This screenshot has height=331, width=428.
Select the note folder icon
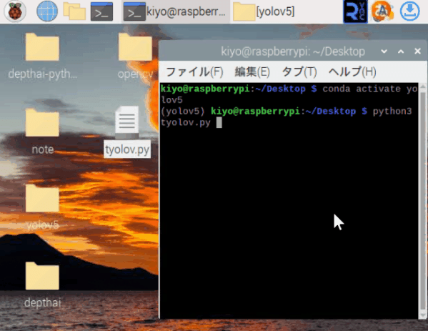[x=42, y=132]
